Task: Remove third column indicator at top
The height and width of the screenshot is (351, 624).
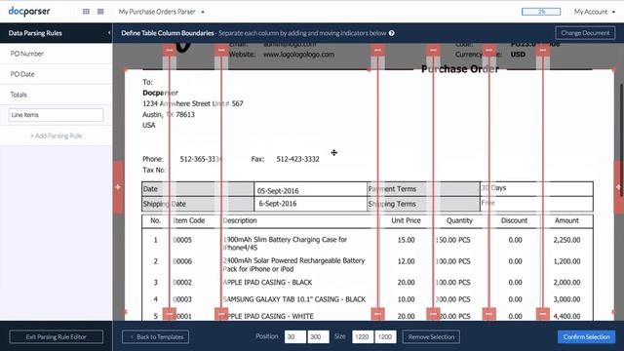Action: coord(377,50)
